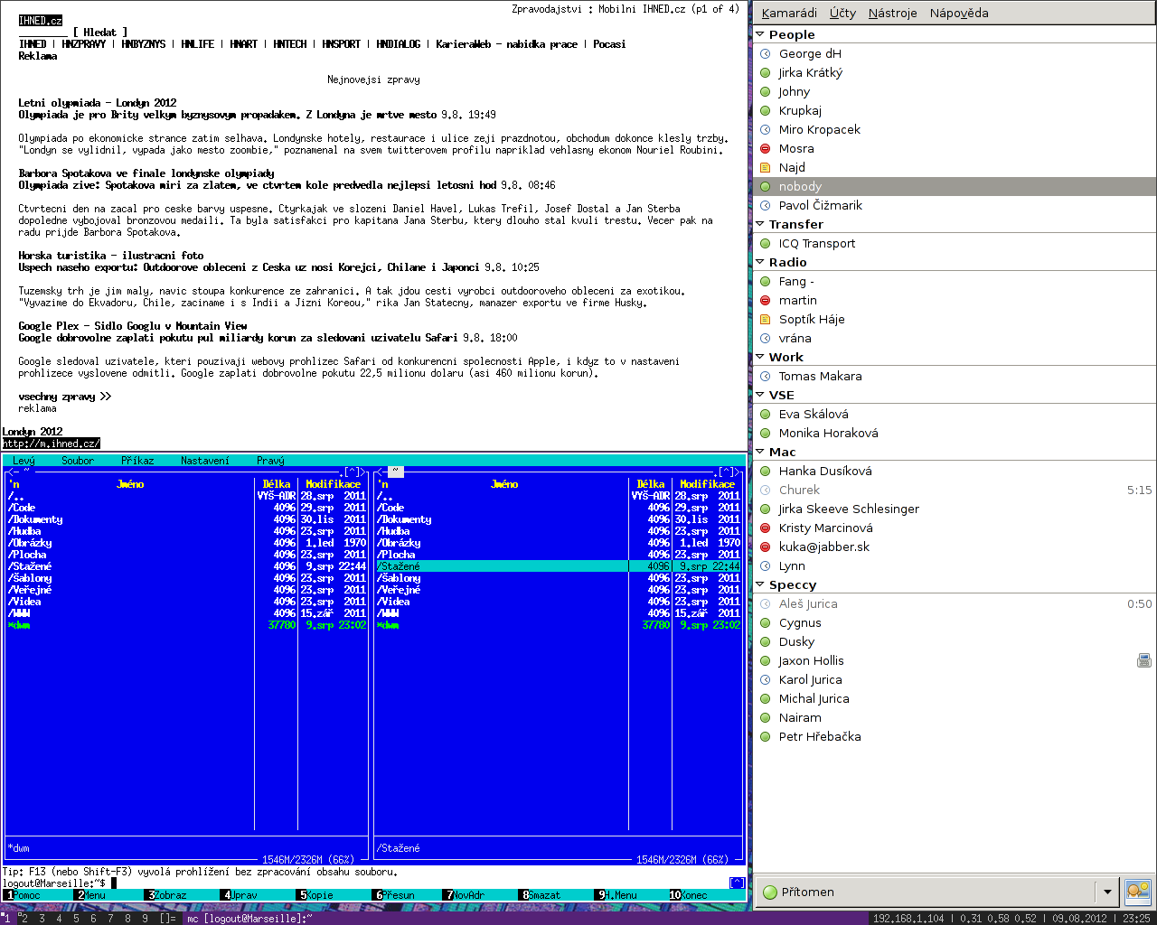Click the note icon beside Soptík Háje
Viewport: 1157px width, 925px height.
766,320
